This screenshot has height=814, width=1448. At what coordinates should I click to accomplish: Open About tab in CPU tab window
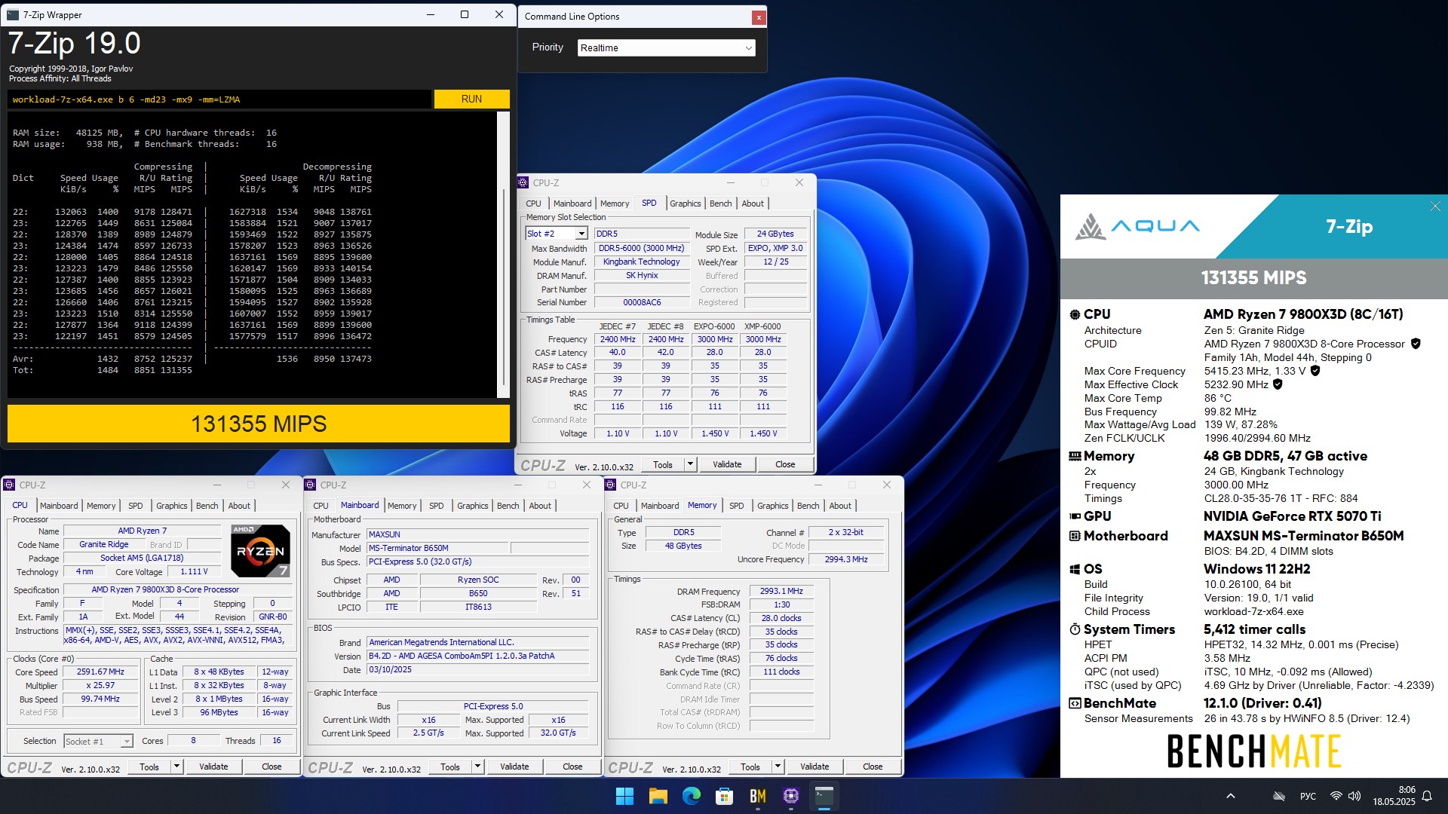[239, 506]
